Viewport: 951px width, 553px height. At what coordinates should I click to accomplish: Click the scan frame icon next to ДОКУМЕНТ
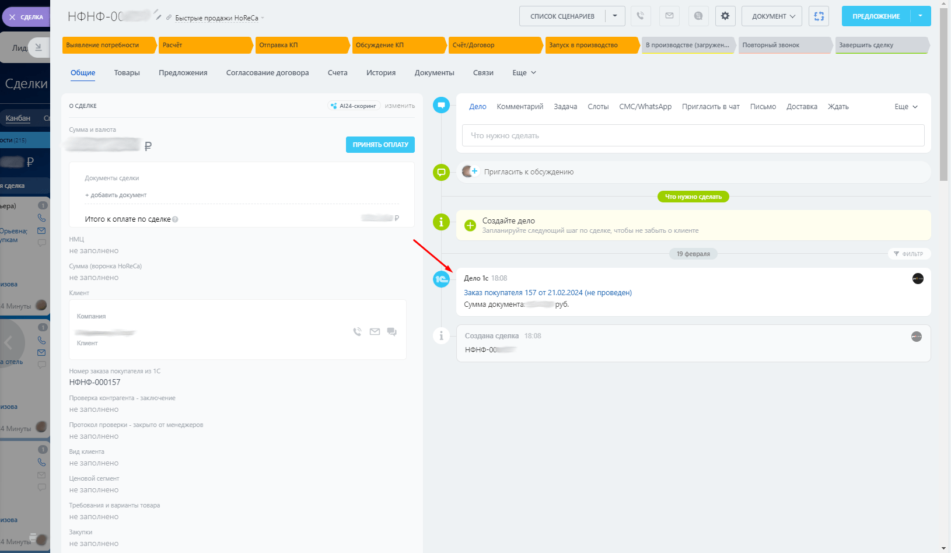[819, 16]
